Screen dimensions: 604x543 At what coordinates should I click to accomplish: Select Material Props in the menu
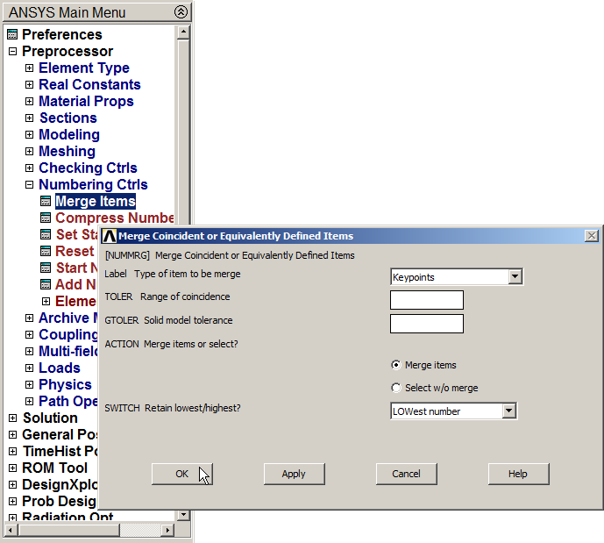click(86, 102)
